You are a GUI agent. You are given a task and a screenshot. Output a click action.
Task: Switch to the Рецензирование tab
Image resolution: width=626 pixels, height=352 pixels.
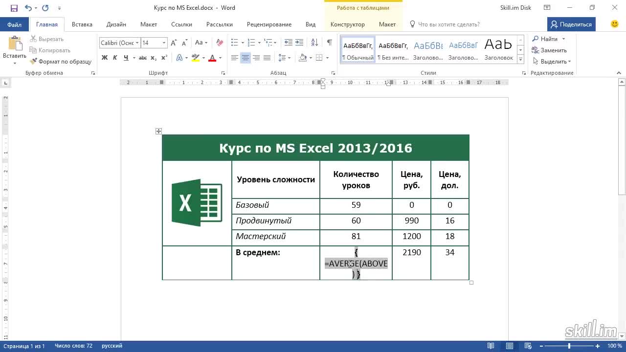coord(269,24)
